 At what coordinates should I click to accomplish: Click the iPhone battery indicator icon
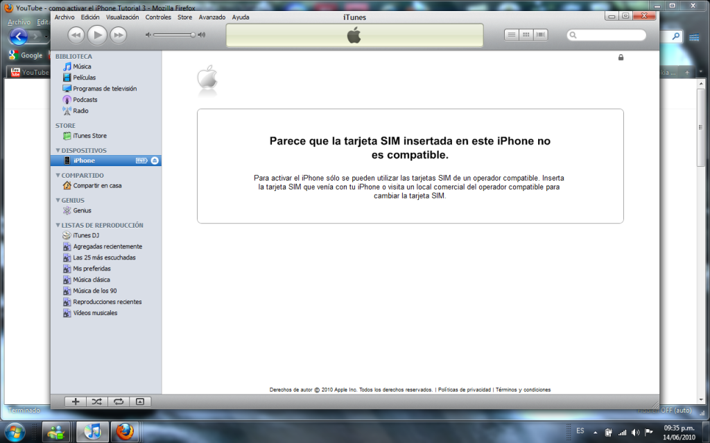(x=141, y=161)
